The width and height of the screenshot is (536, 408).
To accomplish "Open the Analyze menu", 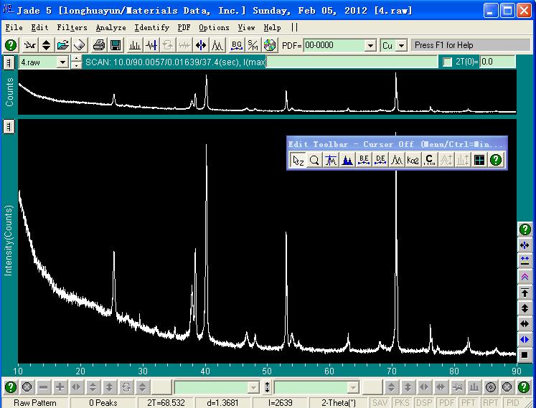I will [x=111, y=27].
